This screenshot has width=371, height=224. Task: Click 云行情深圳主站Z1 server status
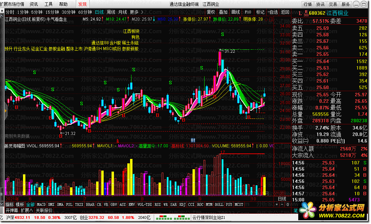point(209,217)
